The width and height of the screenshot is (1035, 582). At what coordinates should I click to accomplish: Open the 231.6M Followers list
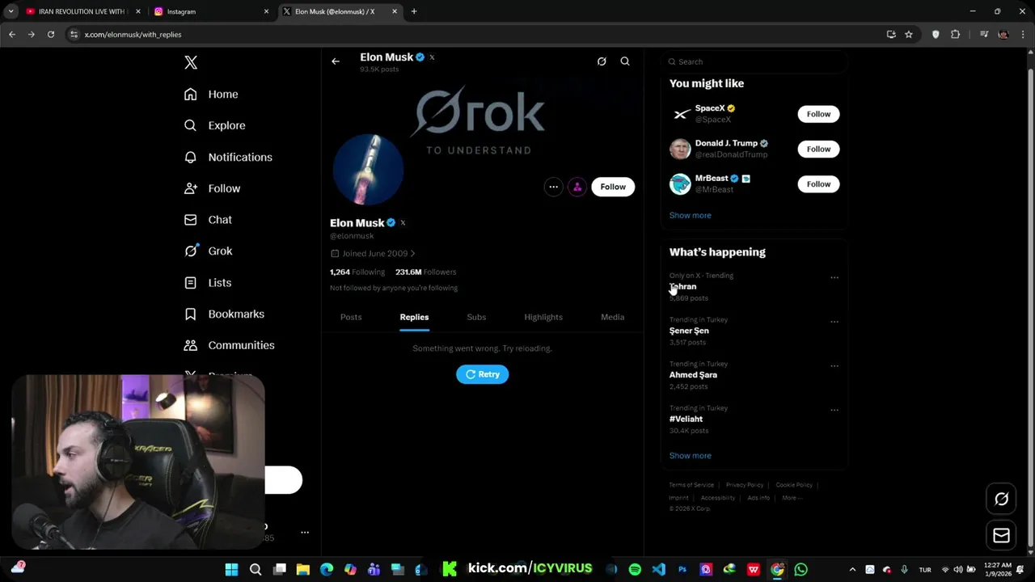(x=426, y=272)
